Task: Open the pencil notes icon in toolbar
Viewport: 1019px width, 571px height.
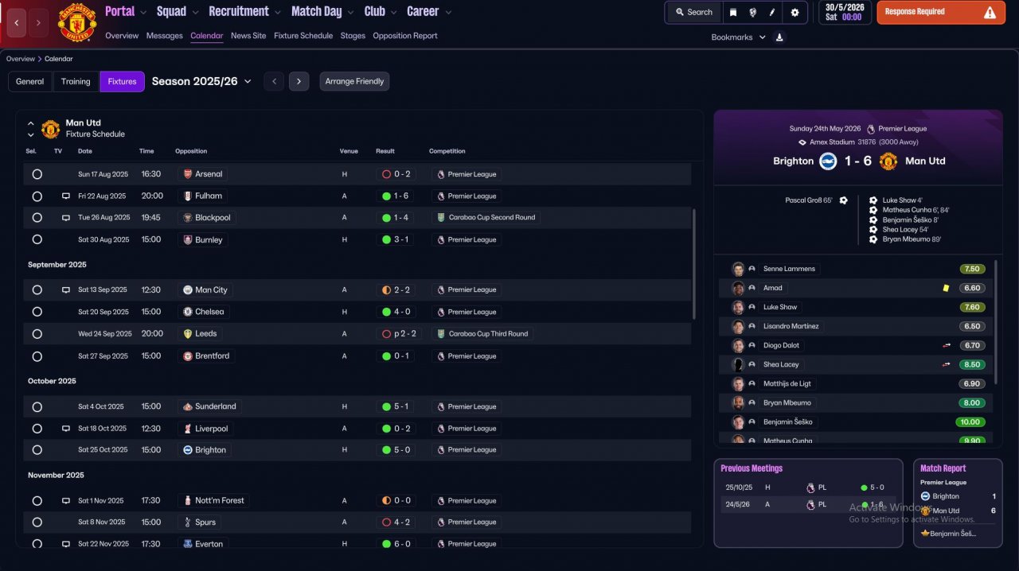Action: click(x=771, y=12)
